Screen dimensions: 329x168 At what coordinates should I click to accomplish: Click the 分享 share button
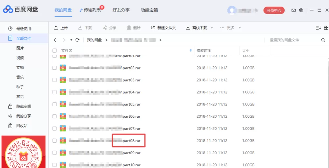point(109,28)
